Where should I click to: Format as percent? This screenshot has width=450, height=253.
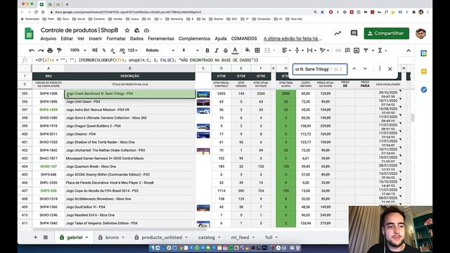tap(104, 50)
